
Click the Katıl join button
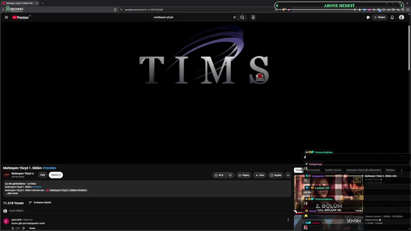pyautogui.click(x=43, y=175)
